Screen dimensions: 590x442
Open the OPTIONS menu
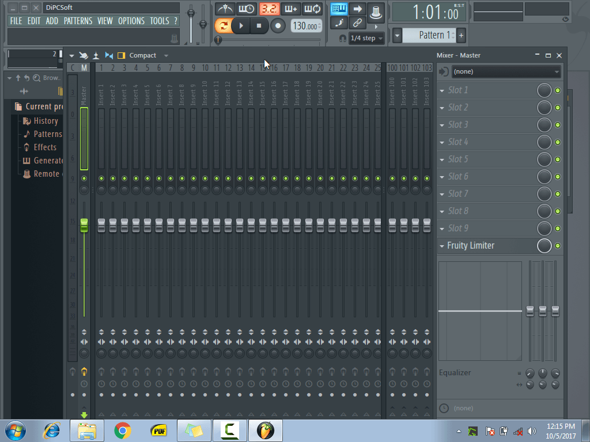(131, 21)
